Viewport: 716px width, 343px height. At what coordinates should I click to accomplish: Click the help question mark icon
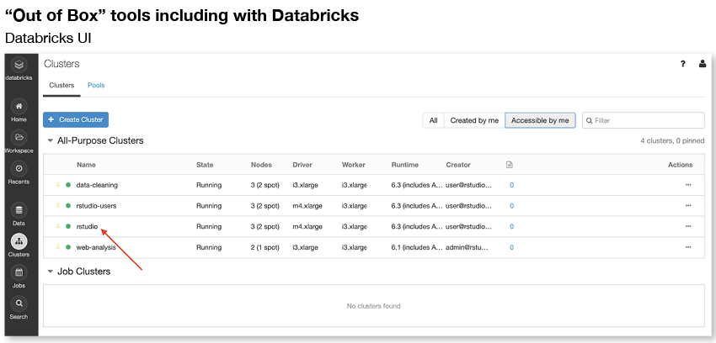[x=682, y=64]
